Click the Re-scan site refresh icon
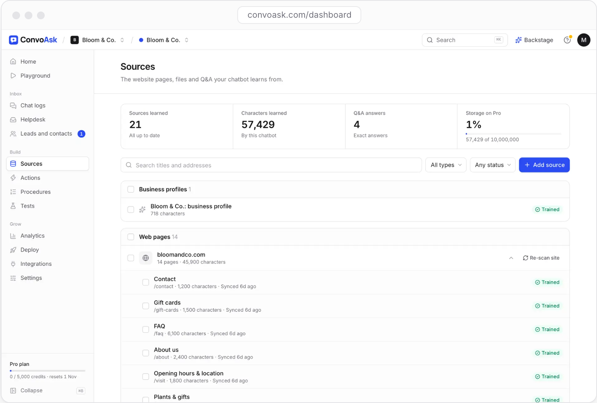This screenshot has height=403, width=597. [x=525, y=258]
